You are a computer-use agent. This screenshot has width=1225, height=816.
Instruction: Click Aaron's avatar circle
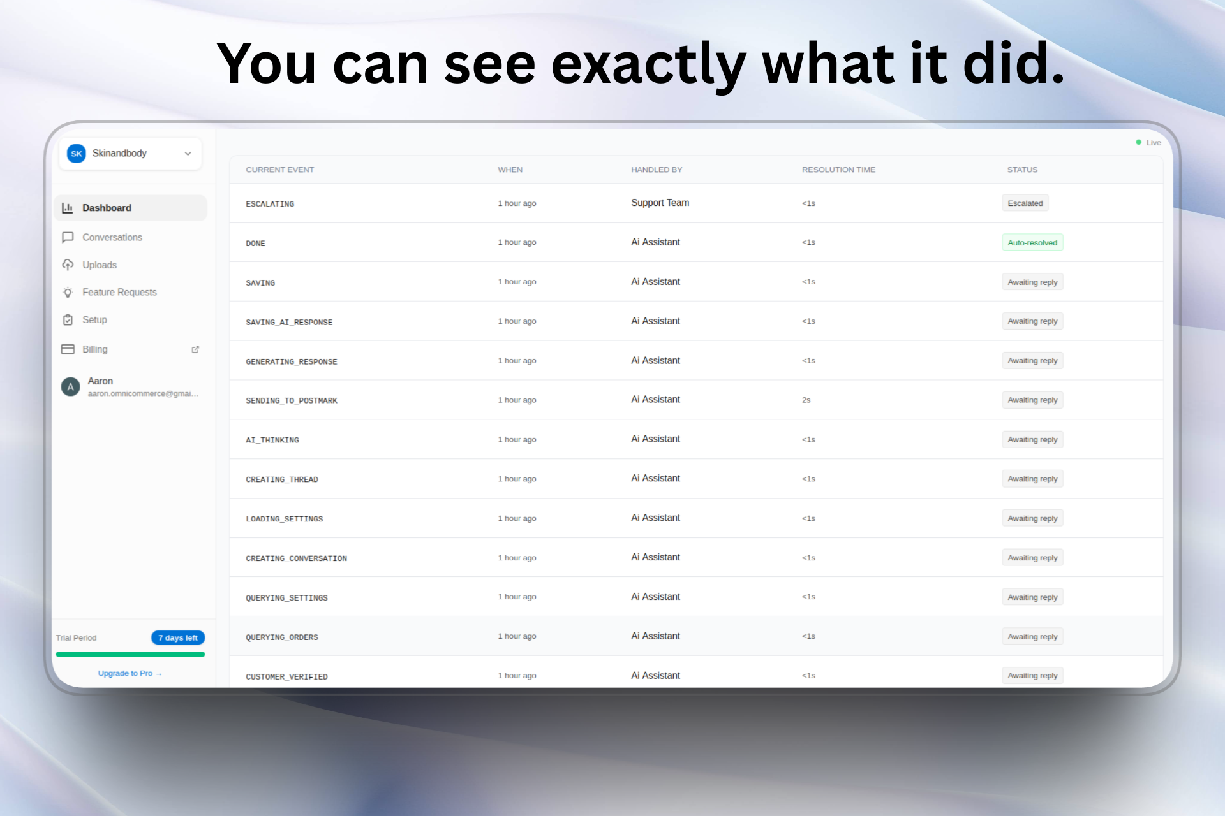[x=70, y=386]
